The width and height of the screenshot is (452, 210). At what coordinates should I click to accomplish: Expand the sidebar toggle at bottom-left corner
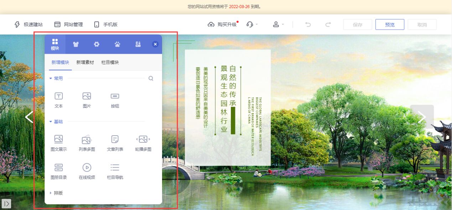(6, 204)
